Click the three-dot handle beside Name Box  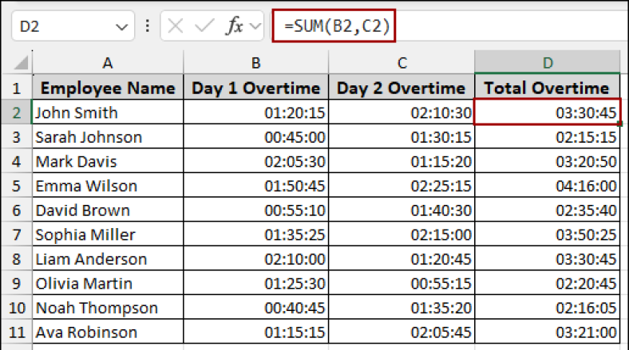(x=147, y=26)
